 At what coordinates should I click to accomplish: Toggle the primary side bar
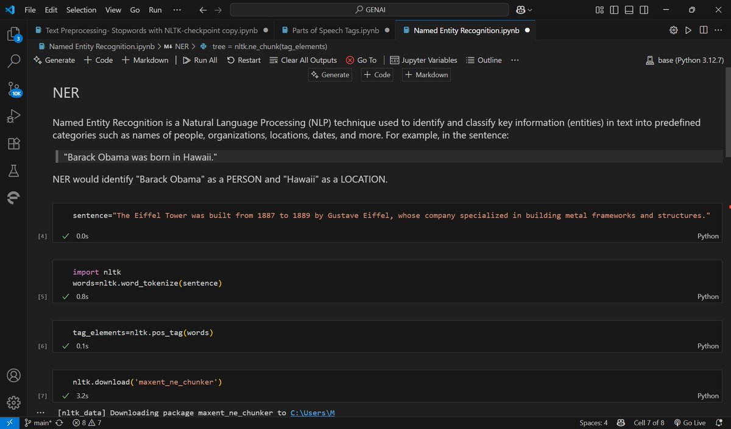614,10
